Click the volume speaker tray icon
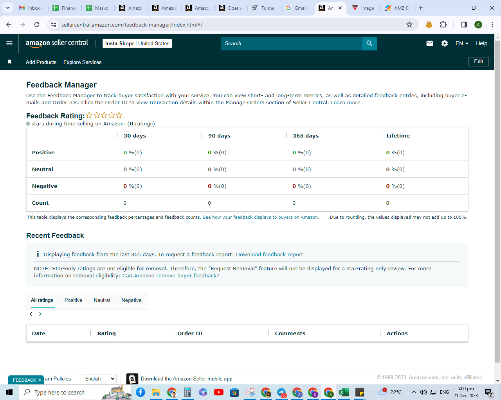Image resolution: width=501 pixels, height=400 pixels. [x=423, y=392]
